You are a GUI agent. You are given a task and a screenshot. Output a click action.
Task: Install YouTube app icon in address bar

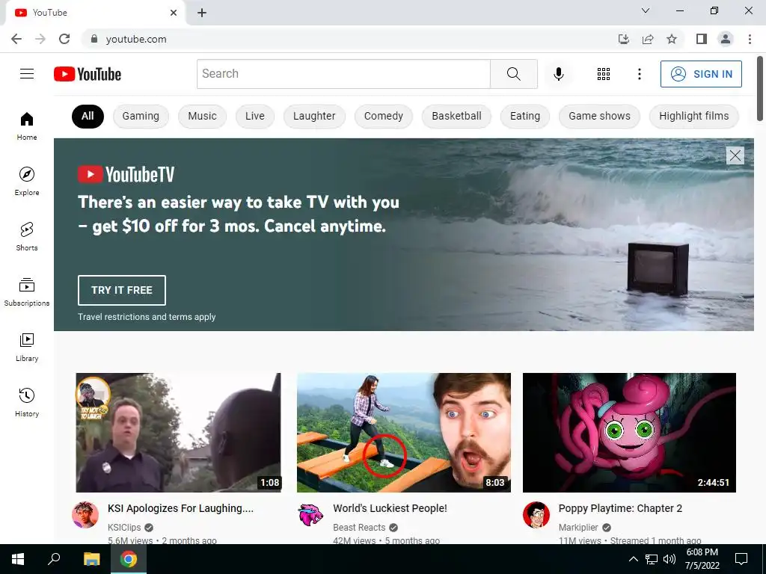coord(624,39)
